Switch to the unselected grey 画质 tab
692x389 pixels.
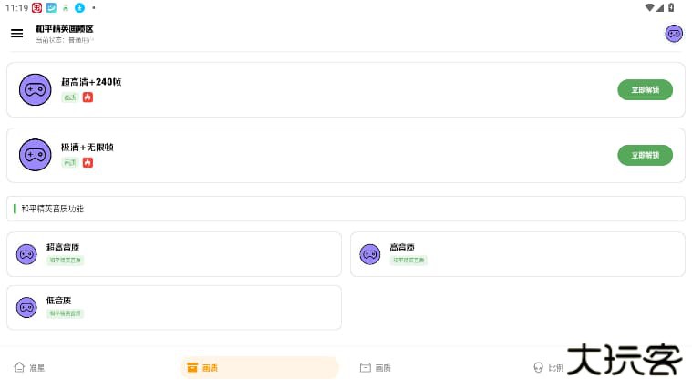tap(376, 368)
